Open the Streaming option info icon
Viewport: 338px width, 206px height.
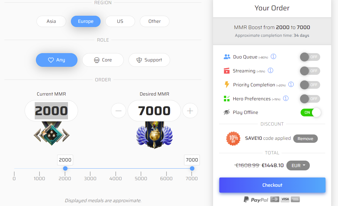pyautogui.click(x=270, y=70)
